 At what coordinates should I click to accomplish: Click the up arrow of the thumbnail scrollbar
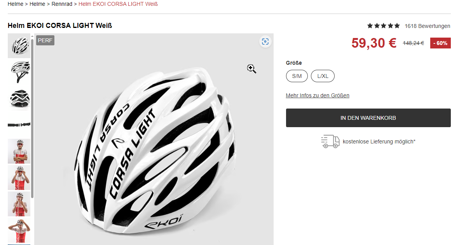point(32,36)
